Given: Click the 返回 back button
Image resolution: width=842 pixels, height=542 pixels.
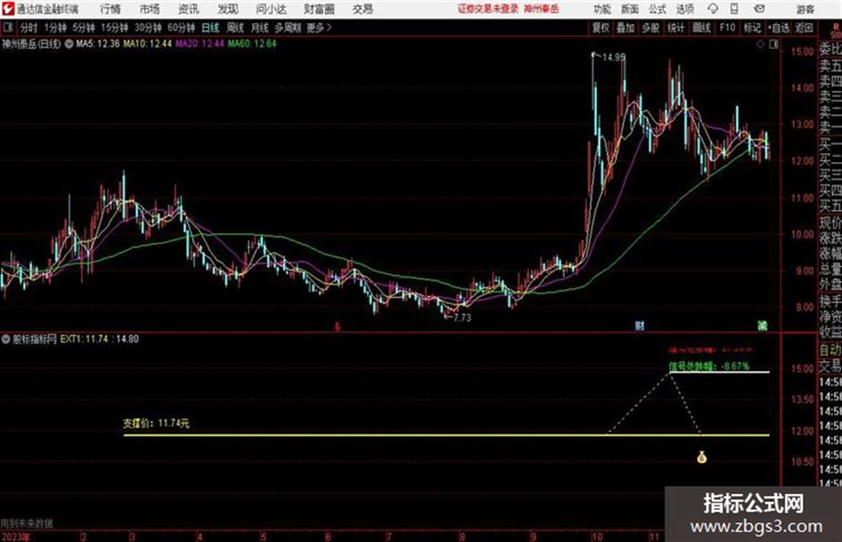Looking at the screenshot, I should pos(804,28).
